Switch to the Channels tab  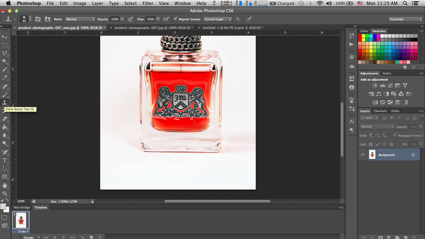coord(380,111)
